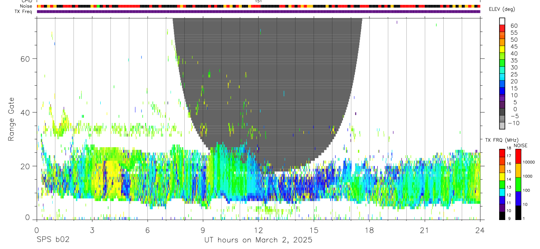
Task: Click the x-axis tick label "6"
Action: pos(147,230)
